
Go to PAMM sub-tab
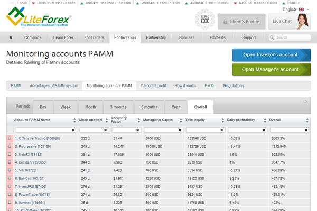pos(16,85)
